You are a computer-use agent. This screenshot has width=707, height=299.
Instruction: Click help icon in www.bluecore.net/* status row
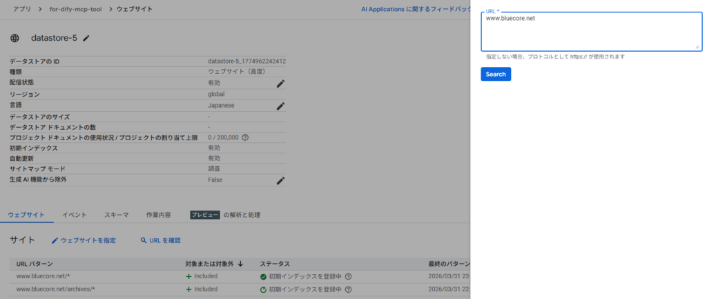pos(349,276)
